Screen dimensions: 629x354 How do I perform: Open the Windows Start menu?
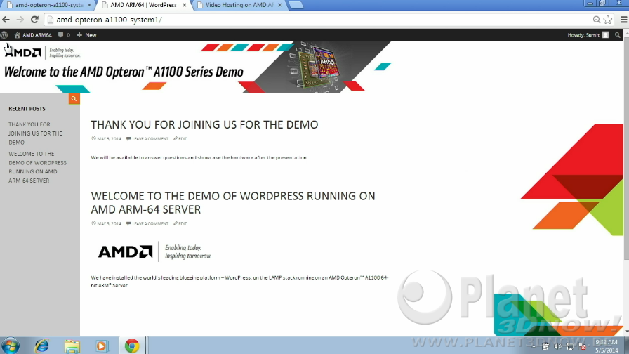pyautogui.click(x=11, y=346)
